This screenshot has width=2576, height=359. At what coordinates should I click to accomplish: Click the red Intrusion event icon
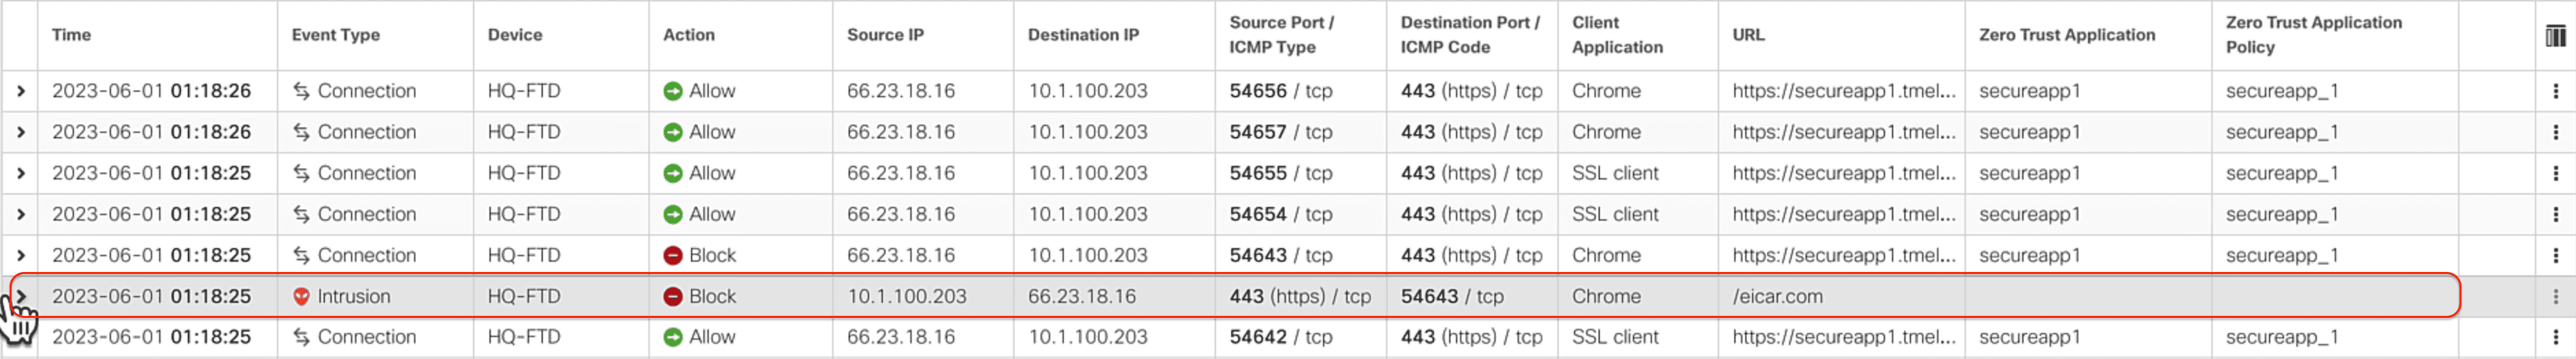(x=301, y=297)
